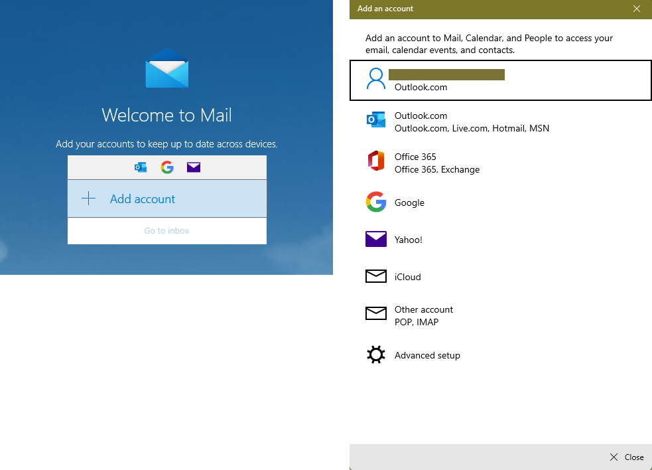Viewport: 652px width, 470px height.
Task: Open Advanced setup label
Action: point(427,356)
